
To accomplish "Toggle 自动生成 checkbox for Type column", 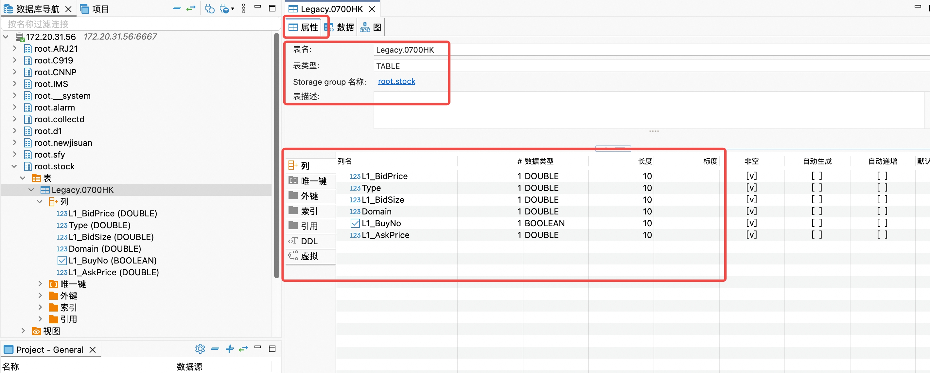I will click(817, 187).
